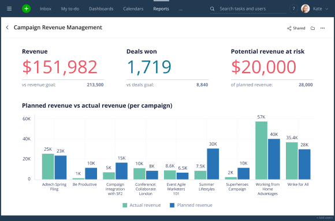Open the hamburger navigation menu
335x221 pixels.
pyautogui.click(x=9, y=9)
